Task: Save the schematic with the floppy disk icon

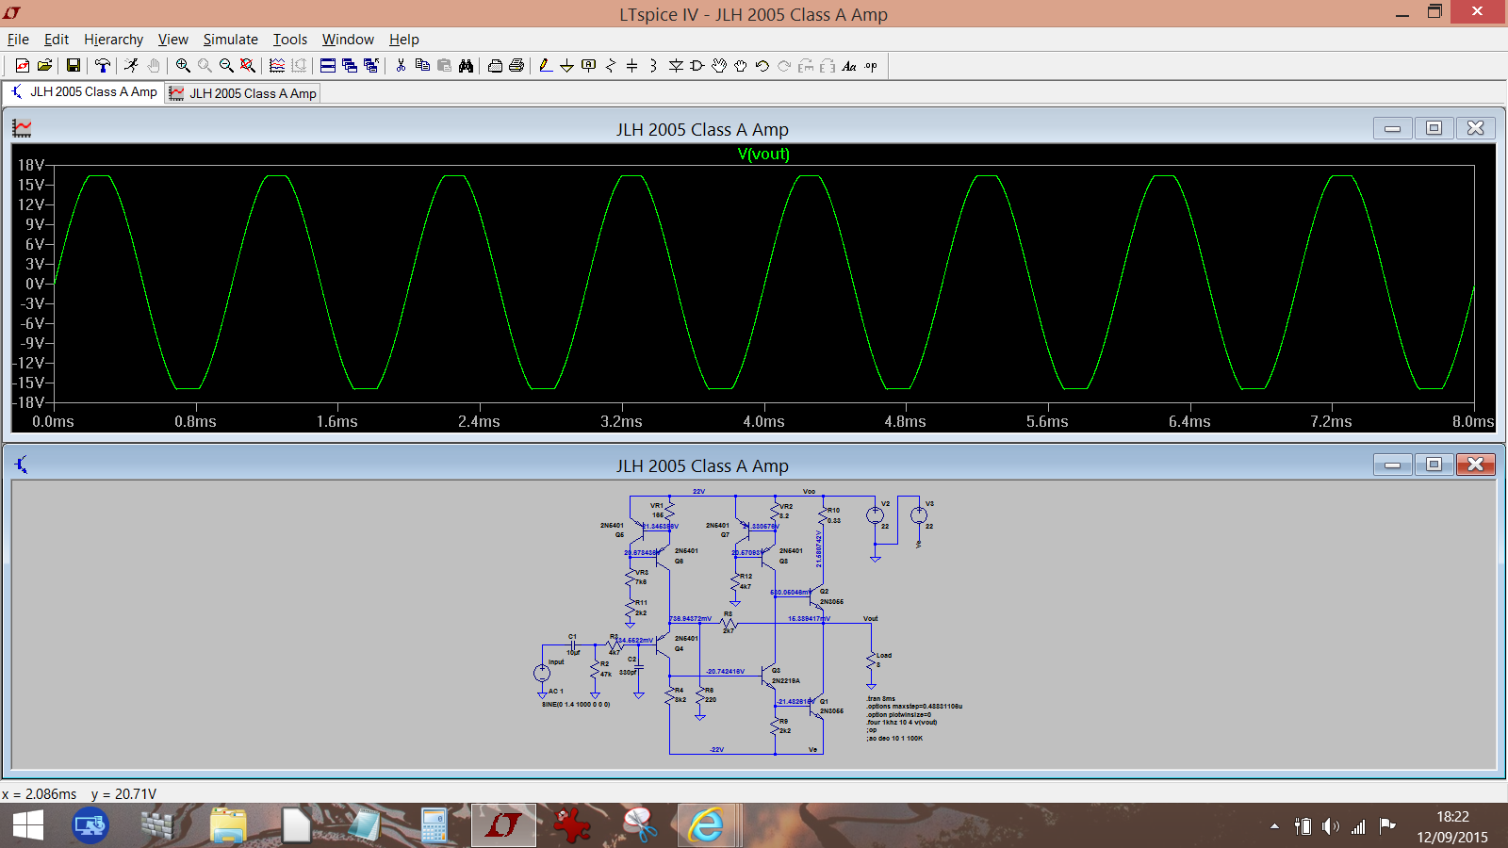Action: 73,65
